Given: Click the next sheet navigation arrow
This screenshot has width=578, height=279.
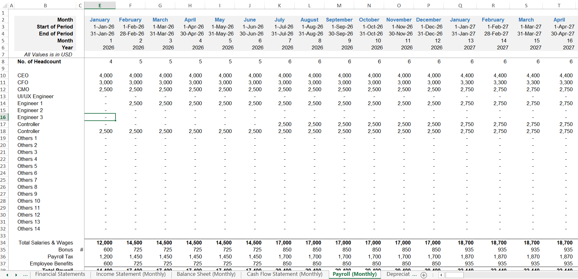Looking at the screenshot, I should click(16, 275).
